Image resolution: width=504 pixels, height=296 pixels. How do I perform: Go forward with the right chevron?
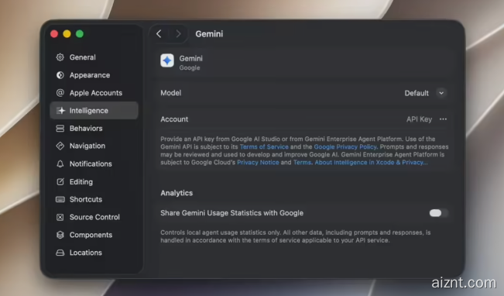click(178, 34)
